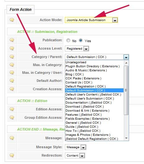This screenshot has height=164, width=144.
Task: Click tooltip bubble icon beside Default Author
Action: click(x=12, y=81)
